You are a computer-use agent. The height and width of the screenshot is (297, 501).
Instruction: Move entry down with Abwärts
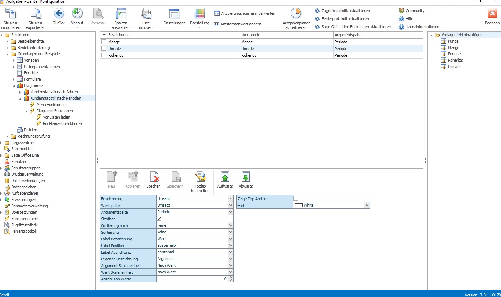pyautogui.click(x=246, y=177)
